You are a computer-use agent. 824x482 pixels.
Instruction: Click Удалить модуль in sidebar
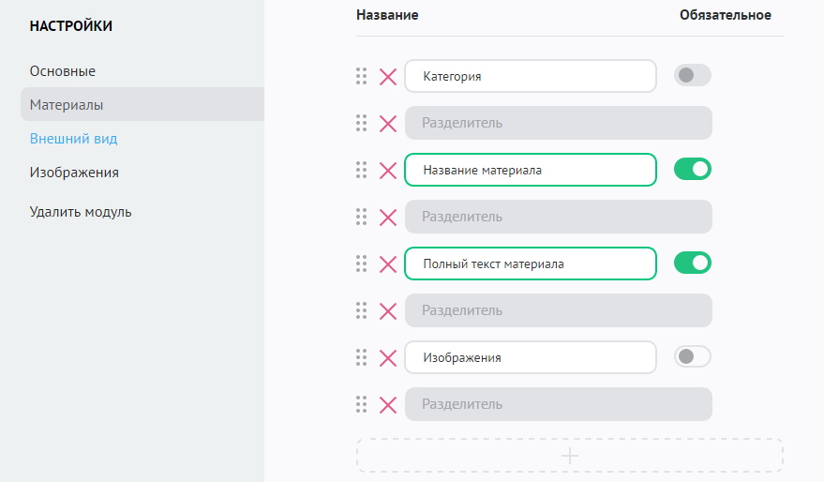point(81,212)
